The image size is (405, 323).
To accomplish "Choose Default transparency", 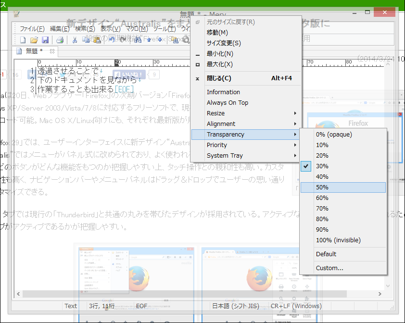I will tap(343, 254).
